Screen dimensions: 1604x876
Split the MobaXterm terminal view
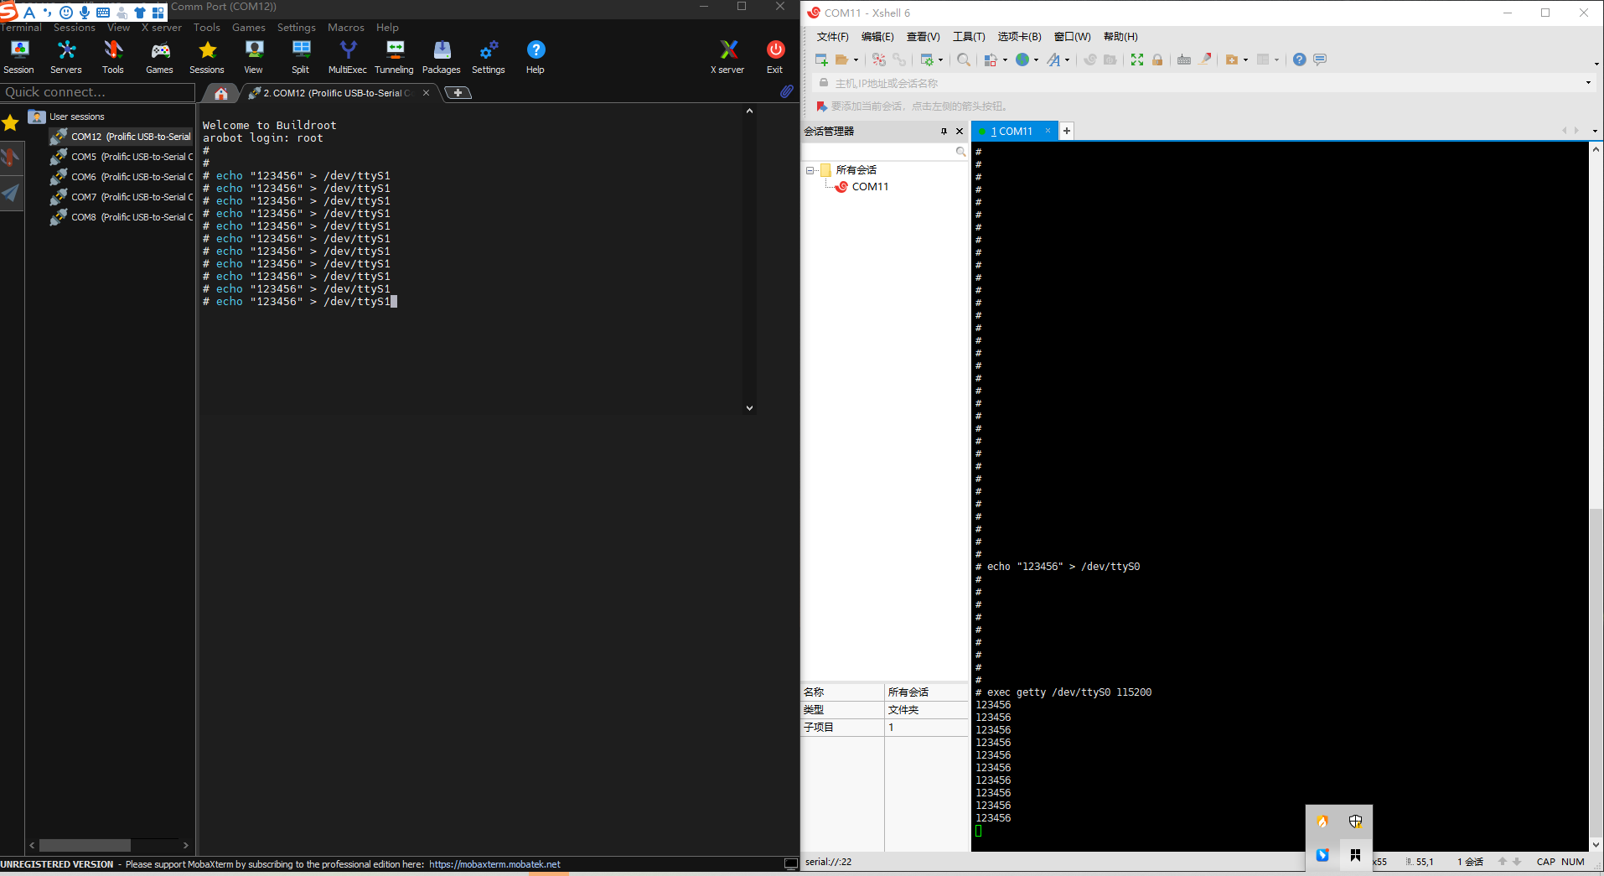300,55
